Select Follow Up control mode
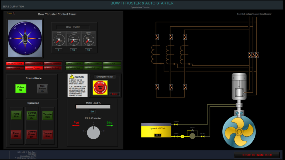This screenshot has width=285, height=160. pos(21,89)
